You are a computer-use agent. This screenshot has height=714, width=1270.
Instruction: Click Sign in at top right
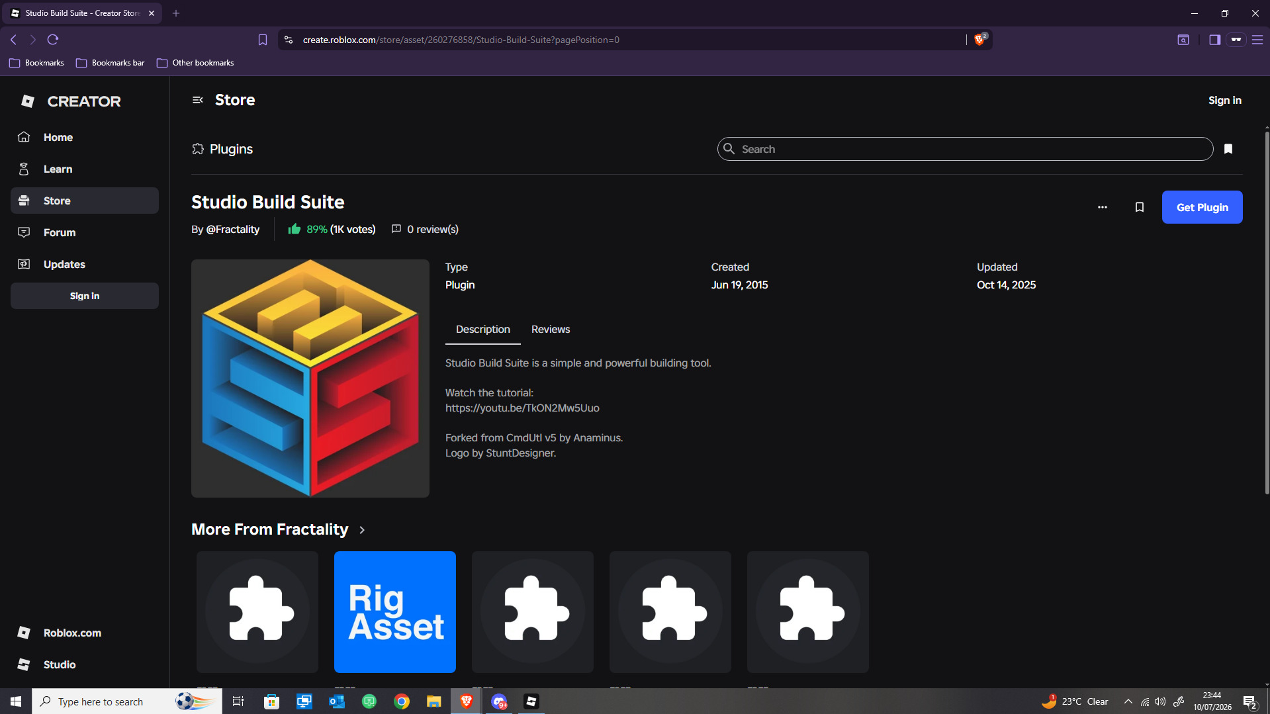[x=1224, y=100]
